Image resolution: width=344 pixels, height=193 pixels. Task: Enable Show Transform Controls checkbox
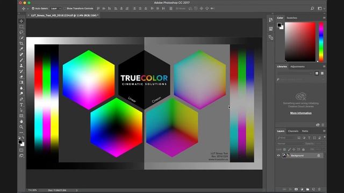tap(64, 9)
